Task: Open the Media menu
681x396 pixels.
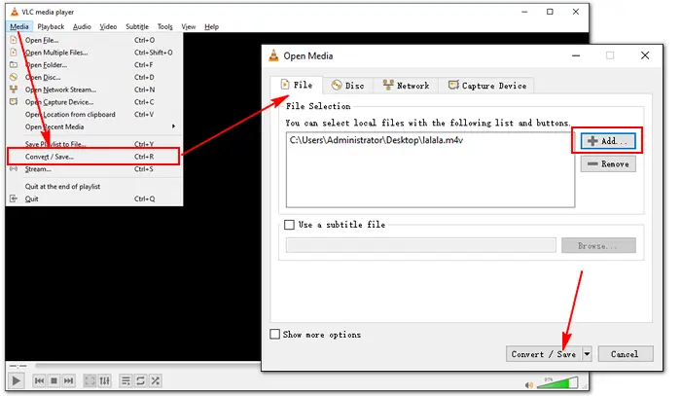Action: pyautogui.click(x=19, y=26)
